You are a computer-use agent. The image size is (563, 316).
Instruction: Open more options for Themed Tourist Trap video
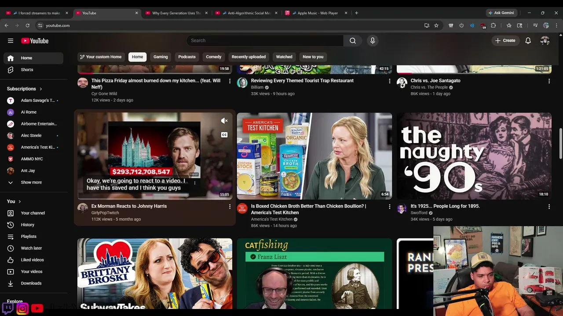coord(389,81)
